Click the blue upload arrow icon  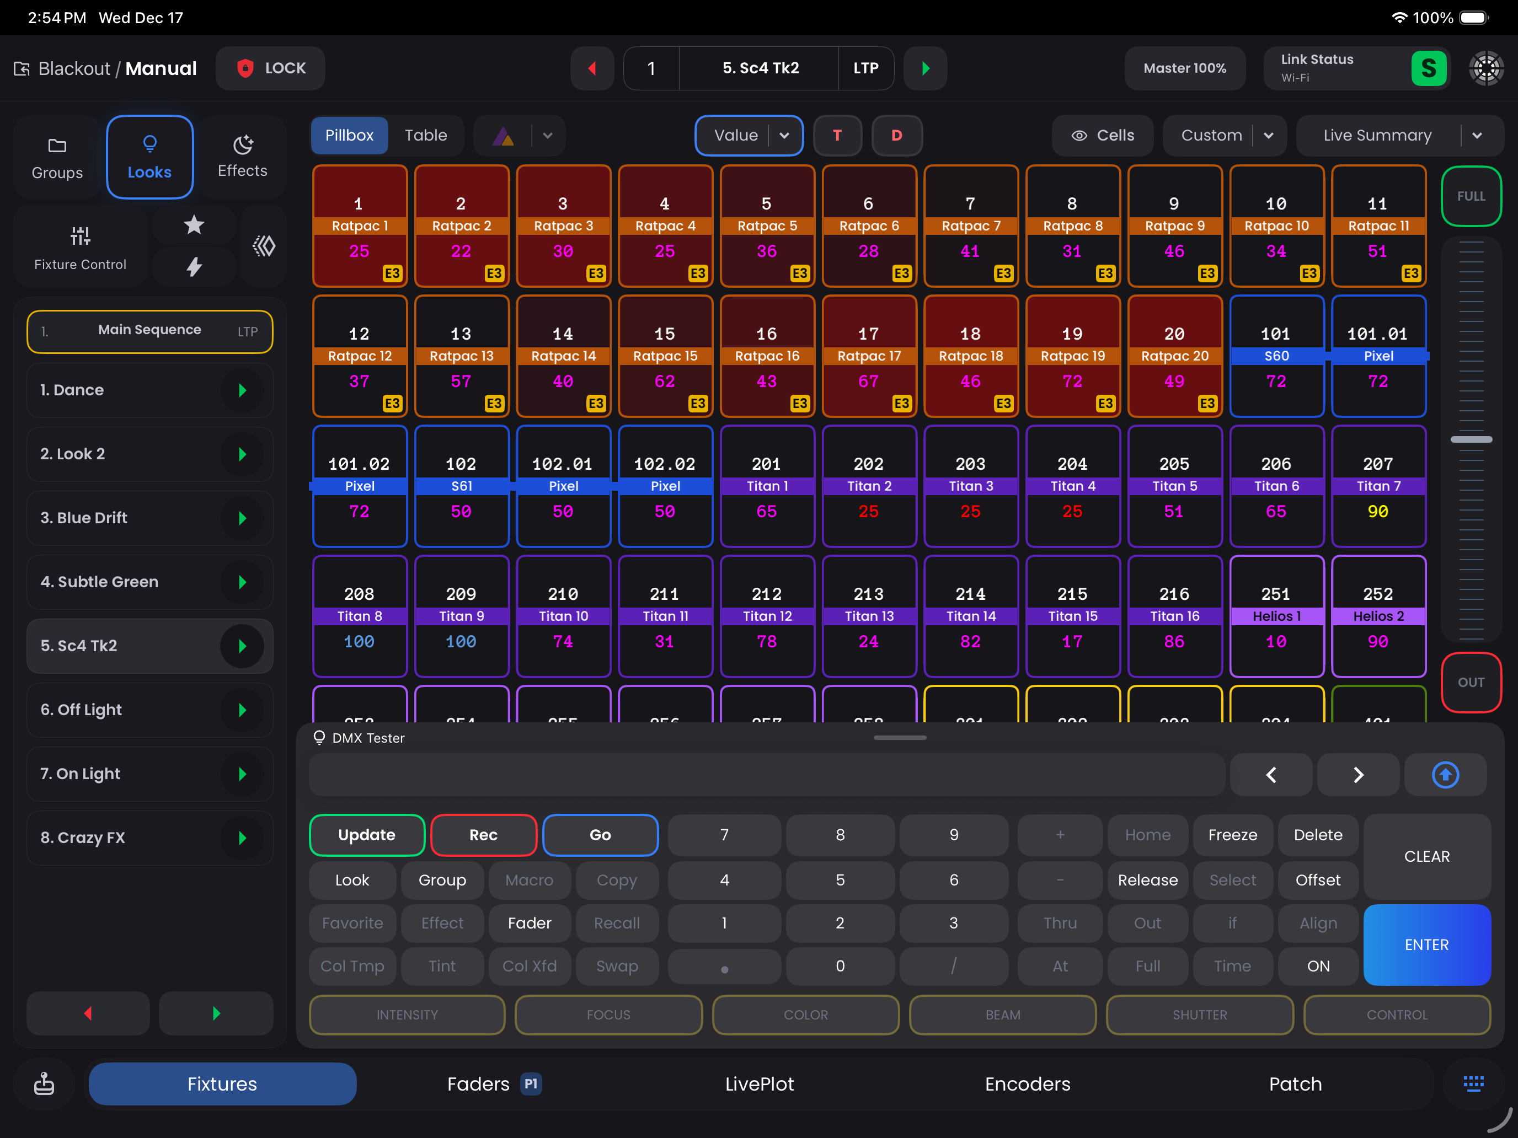pos(1445,775)
